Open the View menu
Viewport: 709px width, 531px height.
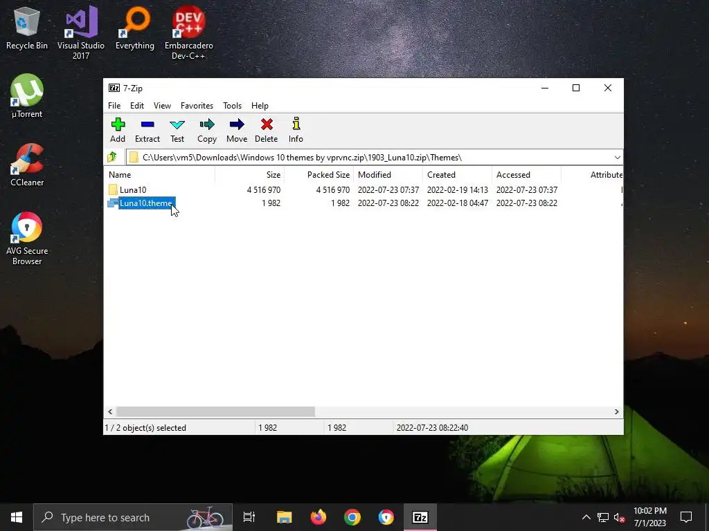[x=162, y=106]
